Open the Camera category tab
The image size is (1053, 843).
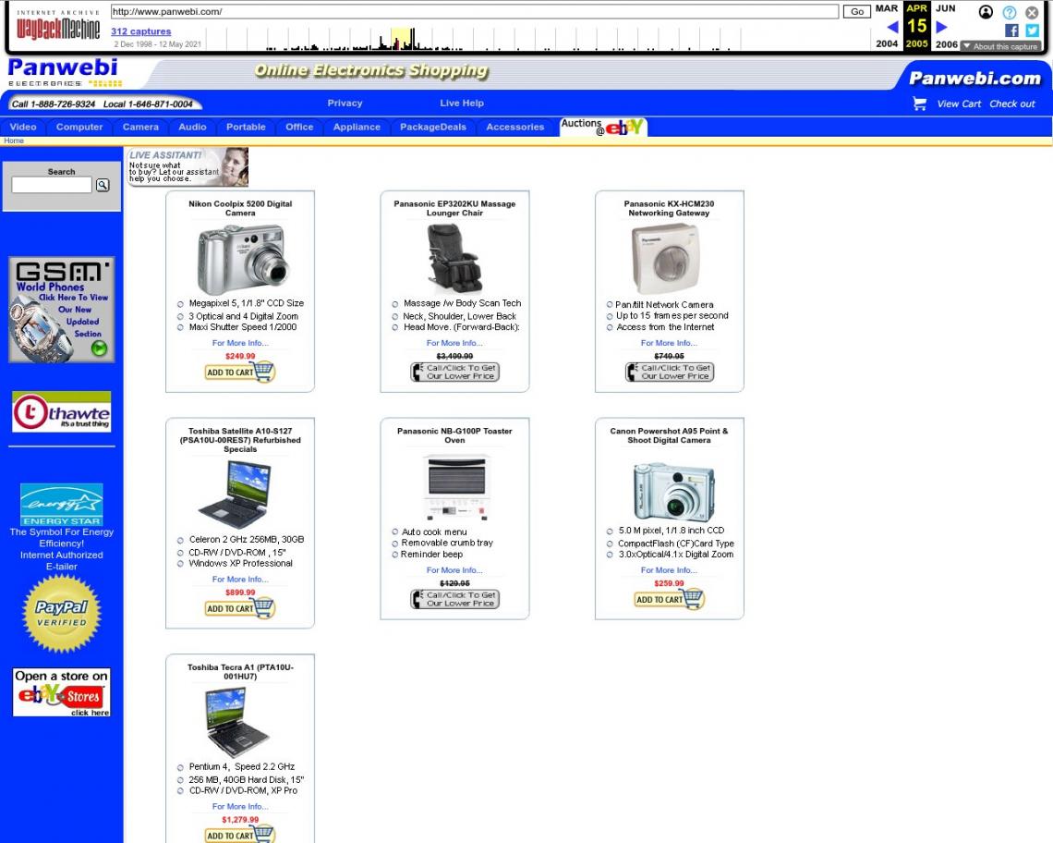(140, 127)
